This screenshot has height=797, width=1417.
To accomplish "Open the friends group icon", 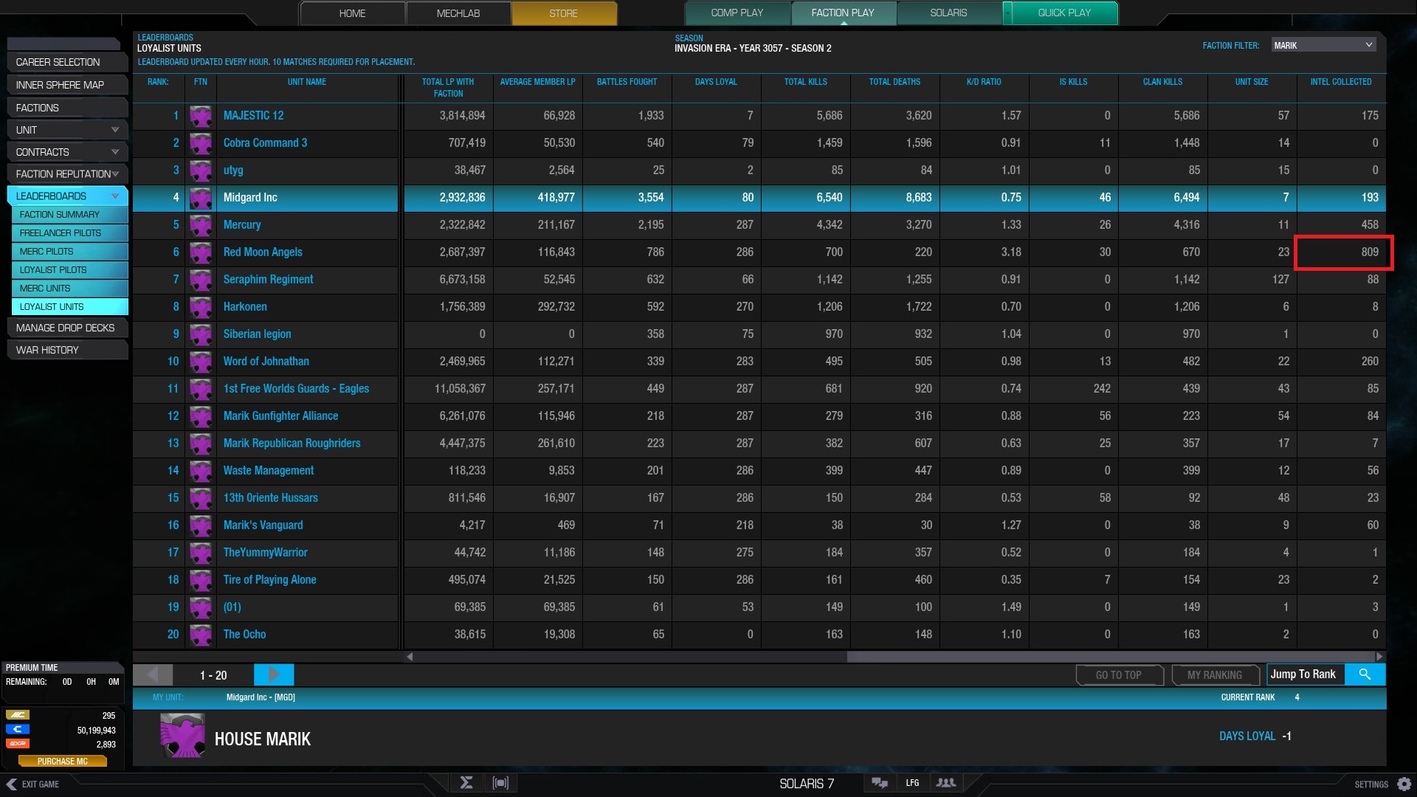I will tap(945, 783).
